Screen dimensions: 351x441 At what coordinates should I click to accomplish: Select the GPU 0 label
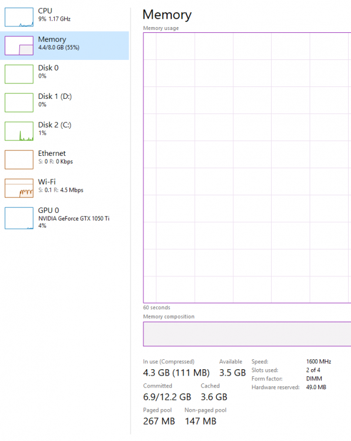[x=48, y=211]
